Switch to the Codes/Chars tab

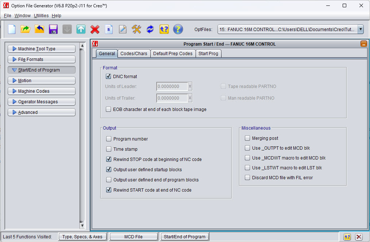pyautogui.click(x=134, y=54)
